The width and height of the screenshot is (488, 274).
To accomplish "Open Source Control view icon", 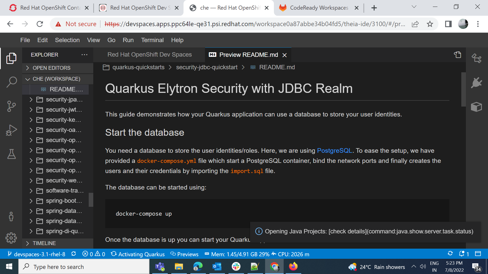I will (11, 106).
